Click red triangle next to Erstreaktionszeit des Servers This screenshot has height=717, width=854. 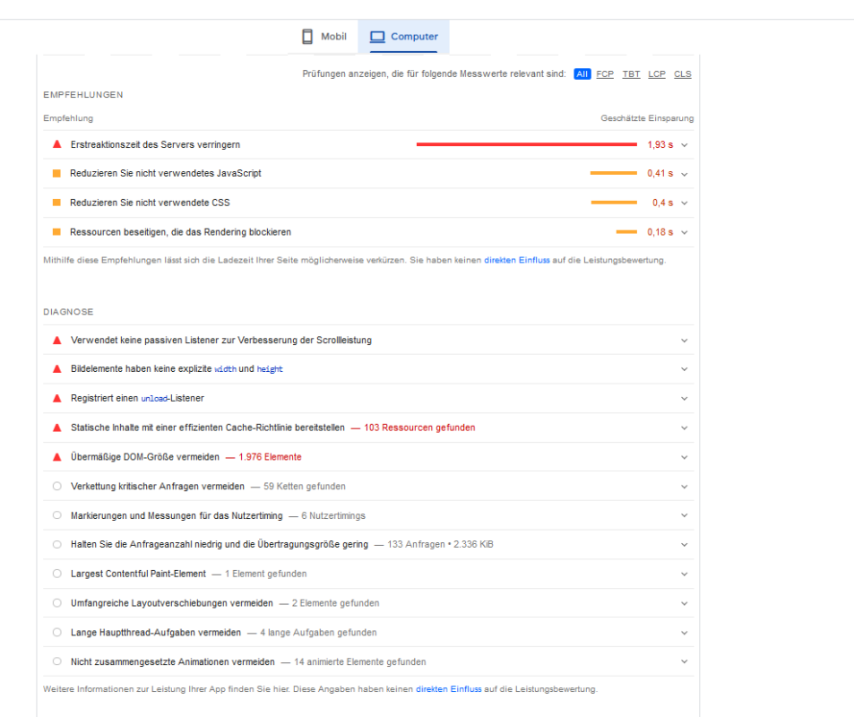pyautogui.click(x=56, y=144)
